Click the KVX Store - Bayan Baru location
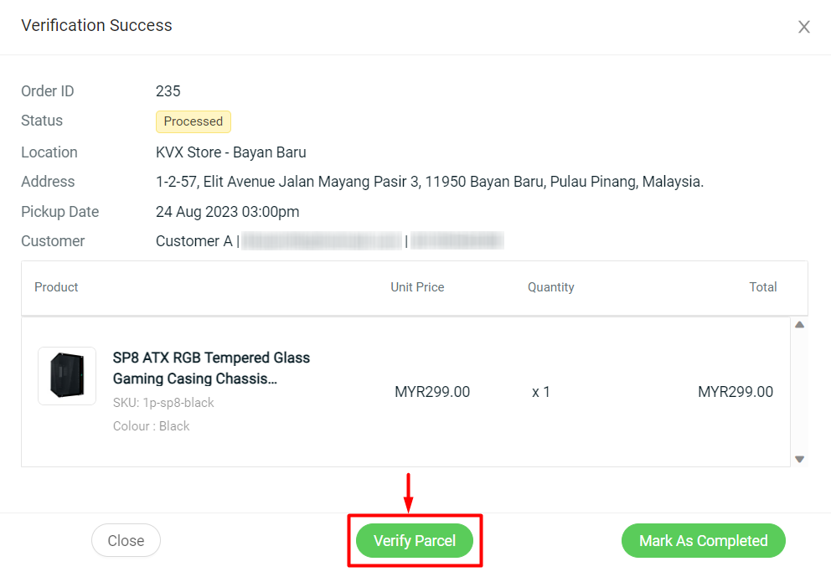The width and height of the screenshot is (831, 577). click(x=231, y=152)
